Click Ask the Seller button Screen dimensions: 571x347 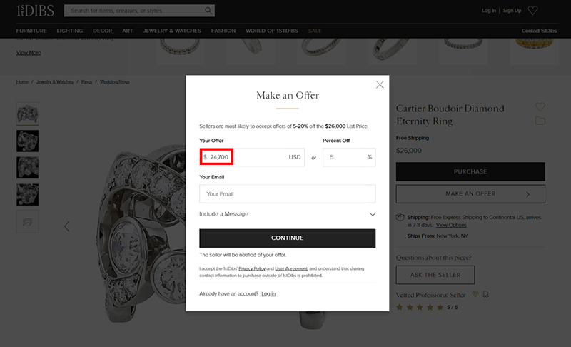(435, 275)
